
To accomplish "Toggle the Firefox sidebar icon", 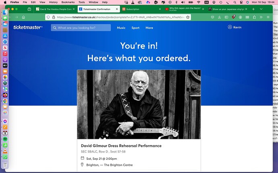I will click(x=226, y=17).
